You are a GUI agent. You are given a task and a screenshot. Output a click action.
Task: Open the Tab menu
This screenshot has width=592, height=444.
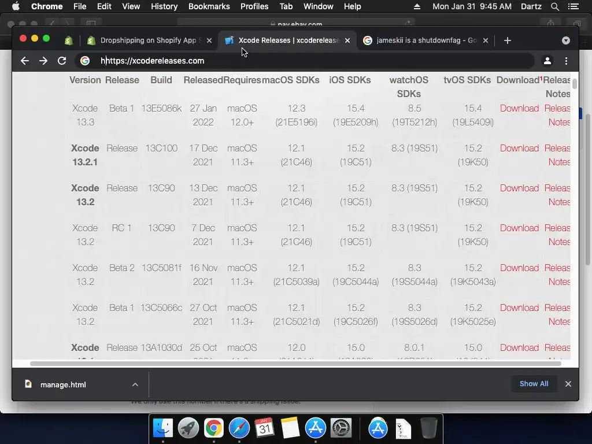(286, 6)
